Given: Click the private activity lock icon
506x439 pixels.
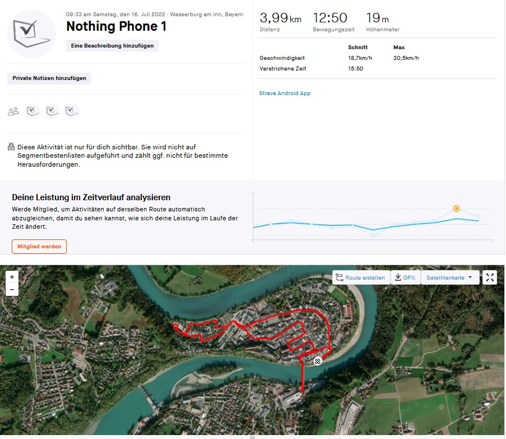Looking at the screenshot, I should pos(11,147).
